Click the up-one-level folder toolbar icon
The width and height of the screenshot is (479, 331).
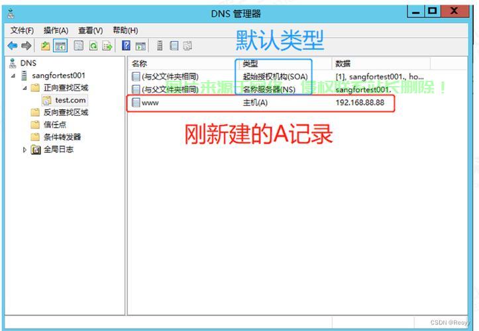[x=46, y=46]
